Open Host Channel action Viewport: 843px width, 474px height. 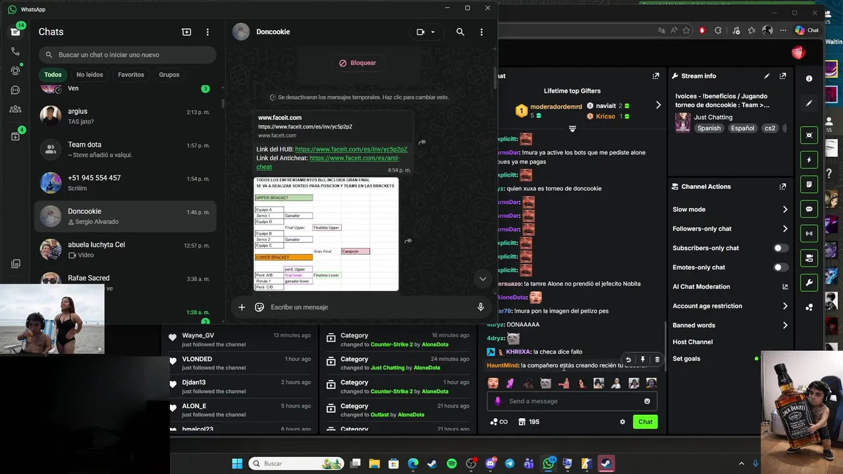click(692, 342)
